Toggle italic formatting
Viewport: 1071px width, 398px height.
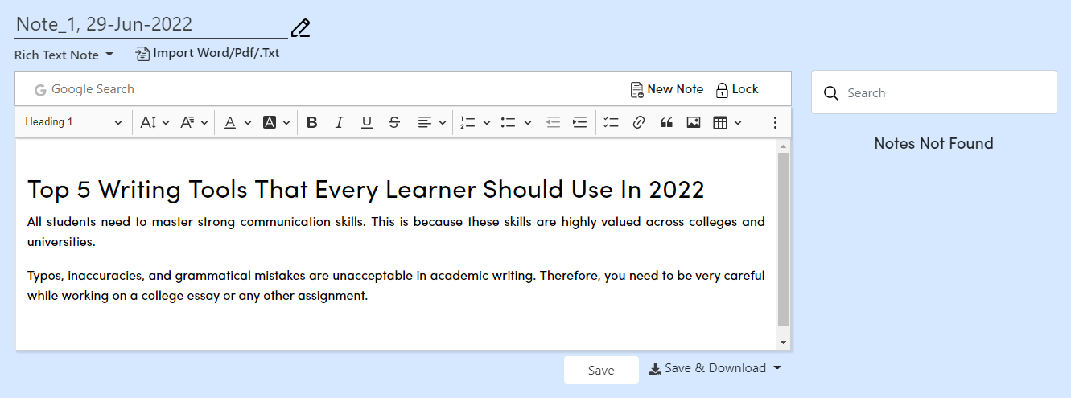click(x=340, y=122)
